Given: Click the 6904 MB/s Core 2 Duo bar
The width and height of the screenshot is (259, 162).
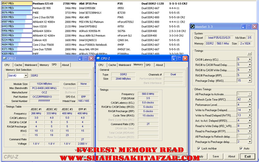Looking at the screenshot, I should coord(17,17).
